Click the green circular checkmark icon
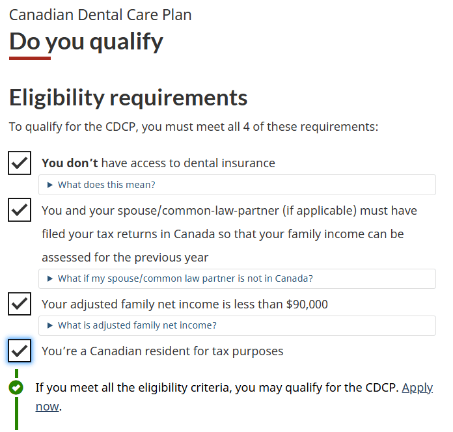The height and width of the screenshot is (432, 453). [16, 387]
